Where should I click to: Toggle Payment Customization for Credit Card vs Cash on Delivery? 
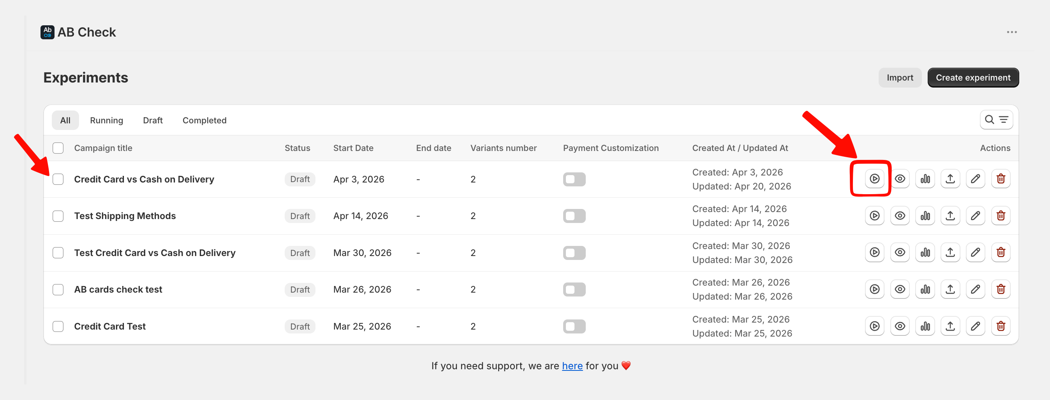click(574, 179)
